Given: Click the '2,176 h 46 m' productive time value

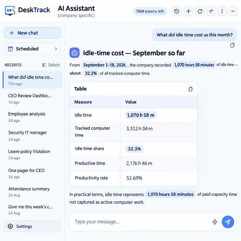Looking at the screenshot, I should 139,164.
